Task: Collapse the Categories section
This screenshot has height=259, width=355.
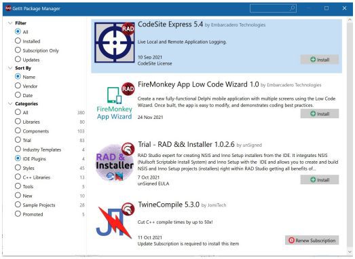Action: (10, 103)
